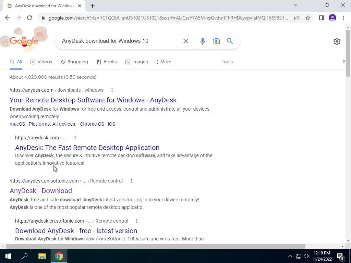The height and width of the screenshot is (263, 351).
Task: Click into the Google search box text
Action: coord(105,41)
